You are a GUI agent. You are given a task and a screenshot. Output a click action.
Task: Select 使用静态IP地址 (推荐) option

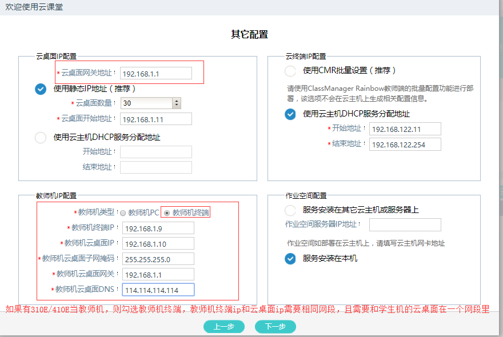point(41,89)
